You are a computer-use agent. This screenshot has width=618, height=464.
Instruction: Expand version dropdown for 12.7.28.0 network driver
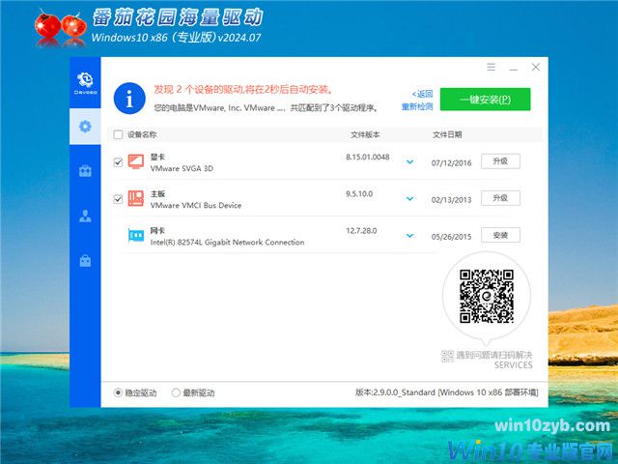coord(409,236)
